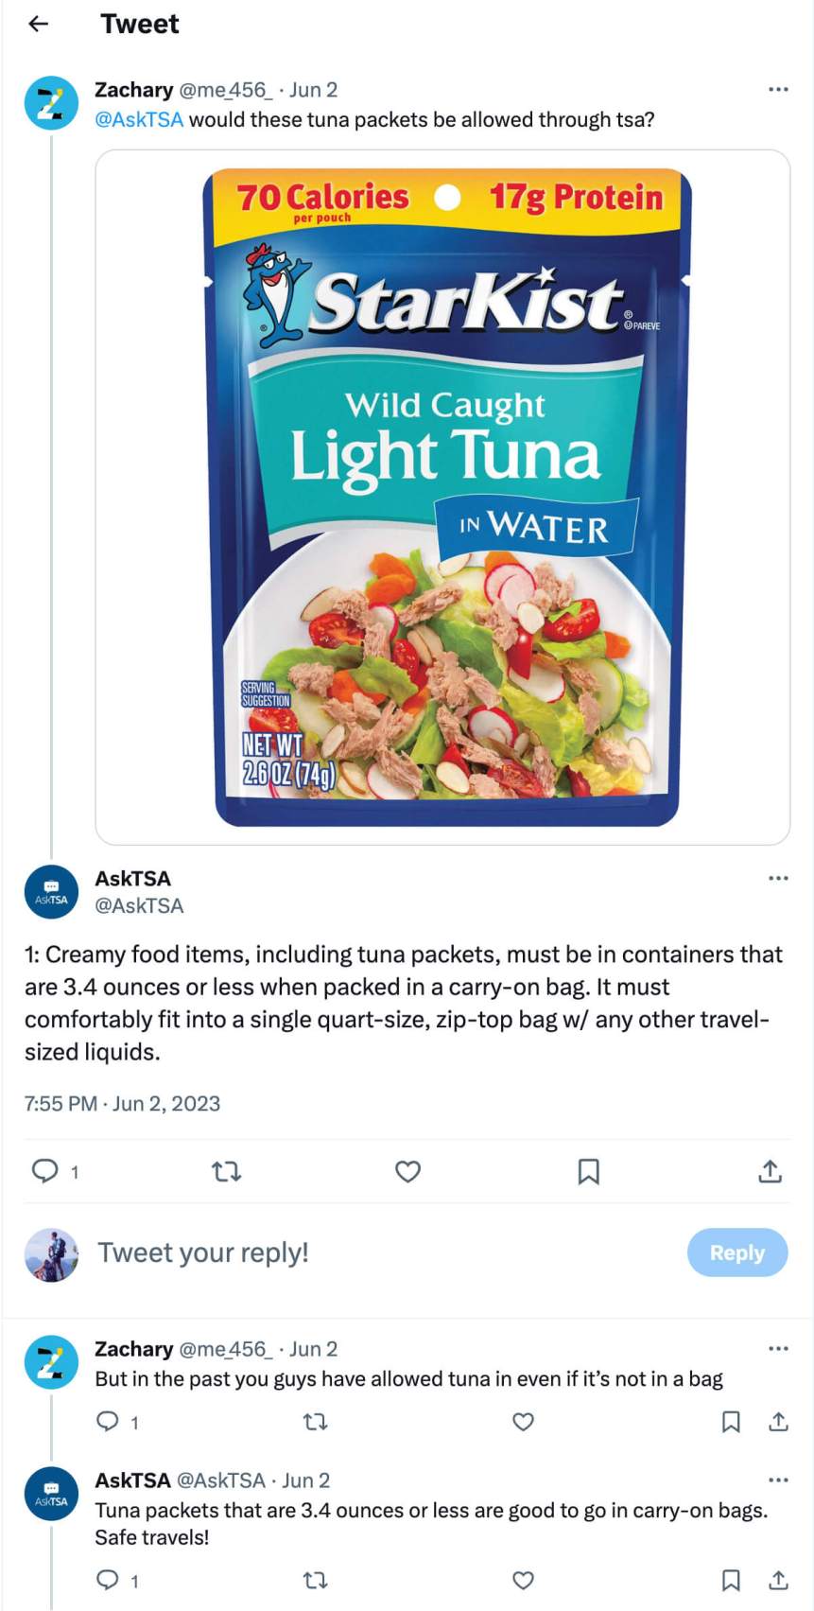
Task: Open the @AskTSA mention link
Action: click(x=139, y=120)
